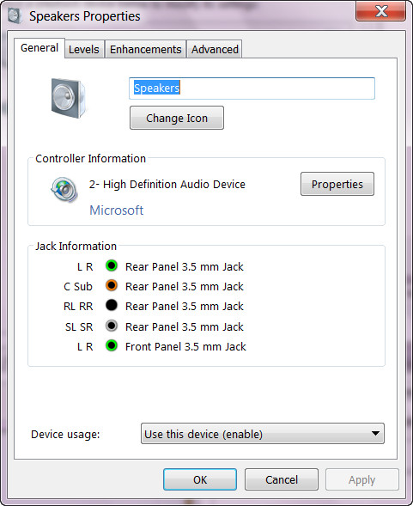Screen dimensions: 413x506
Task: Open the Enhancements tab
Action: tap(145, 49)
